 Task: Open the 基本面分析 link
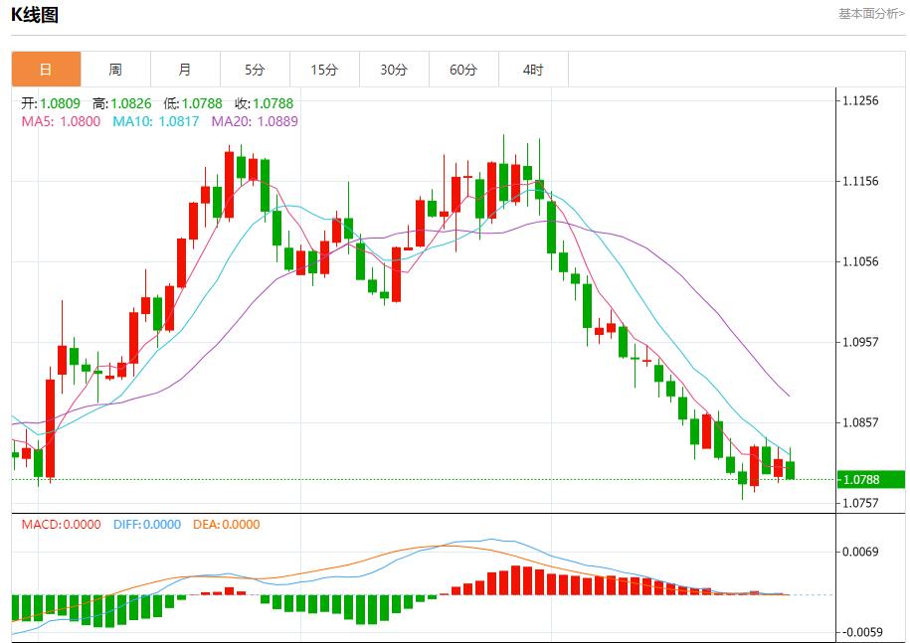click(x=871, y=14)
